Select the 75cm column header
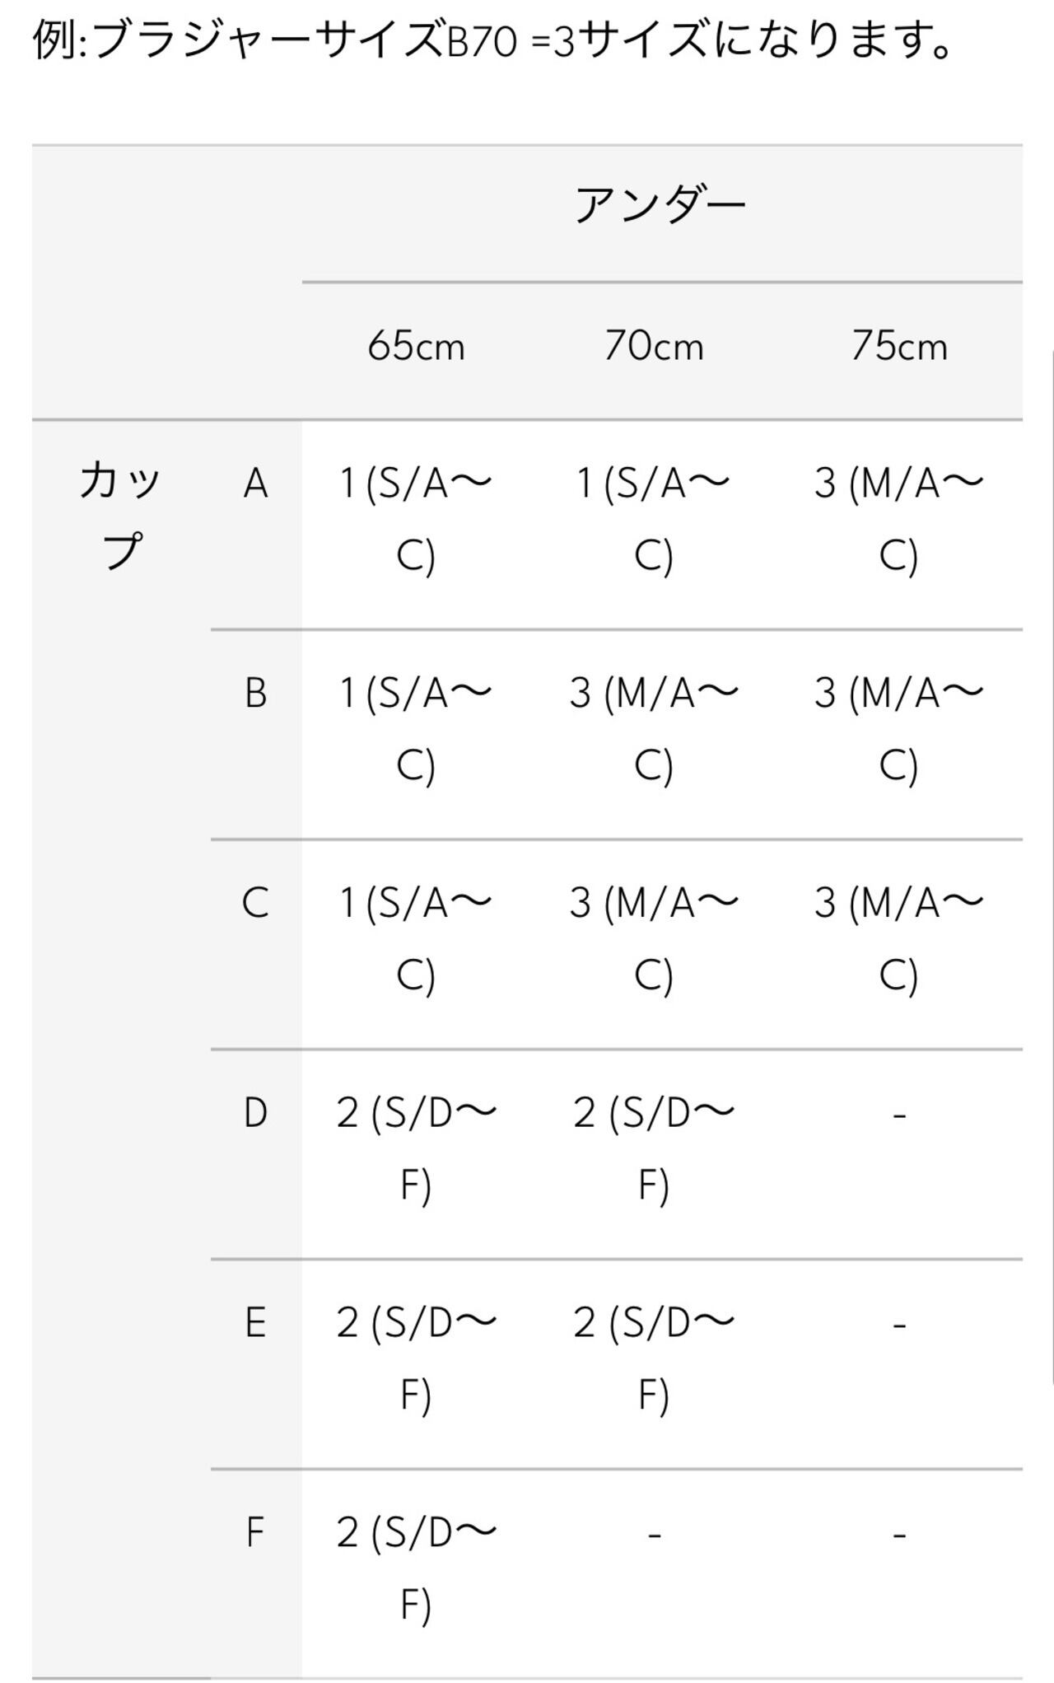 pos(898,347)
